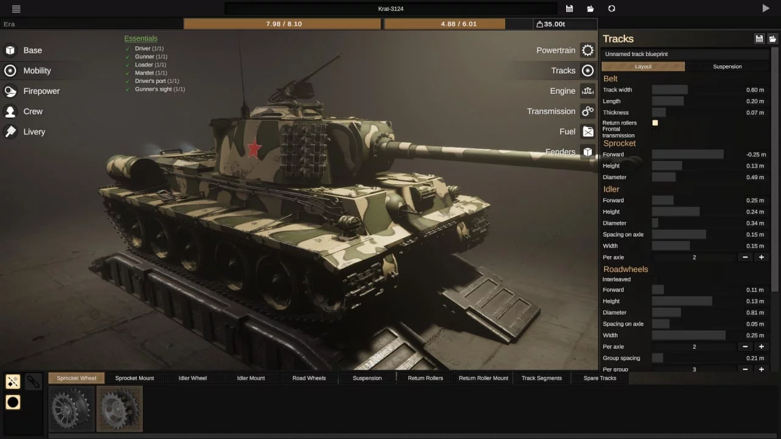781x439 pixels.
Task: Adjust the Track width slider
Action: [x=670, y=90]
